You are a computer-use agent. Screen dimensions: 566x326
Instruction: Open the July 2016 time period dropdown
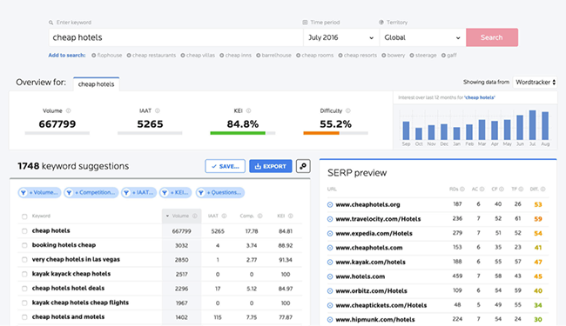[x=340, y=37]
